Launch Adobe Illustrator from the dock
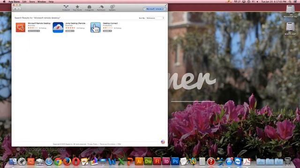The height and width of the screenshot is (168, 300). [x=139, y=161]
